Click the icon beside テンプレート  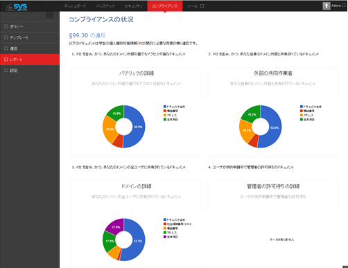pos(6,37)
